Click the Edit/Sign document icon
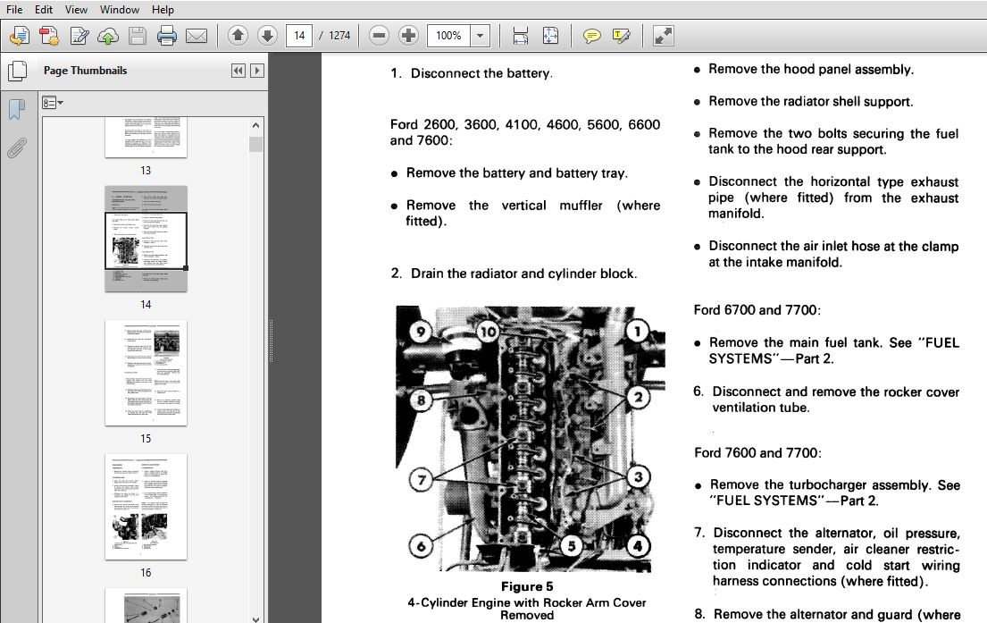The width and height of the screenshot is (987, 623). pyautogui.click(x=79, y=36)
